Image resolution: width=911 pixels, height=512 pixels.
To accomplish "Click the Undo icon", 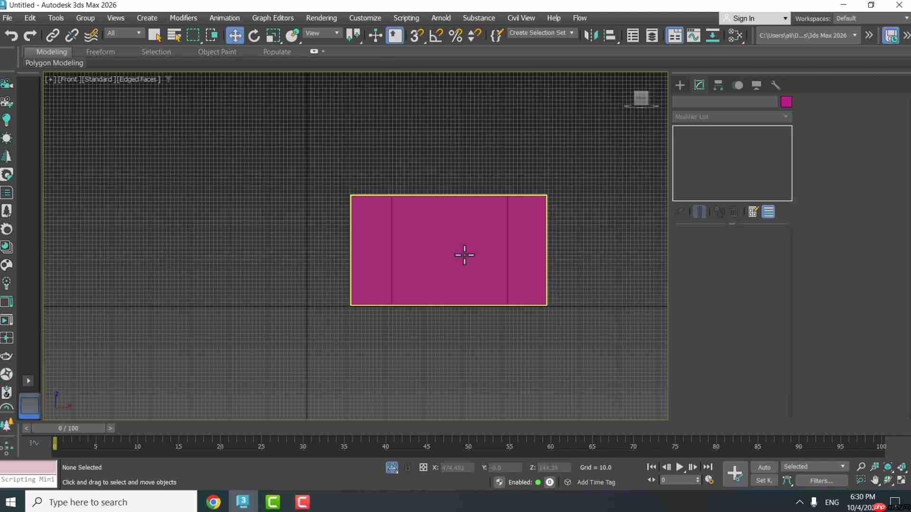I will [10, 36].
